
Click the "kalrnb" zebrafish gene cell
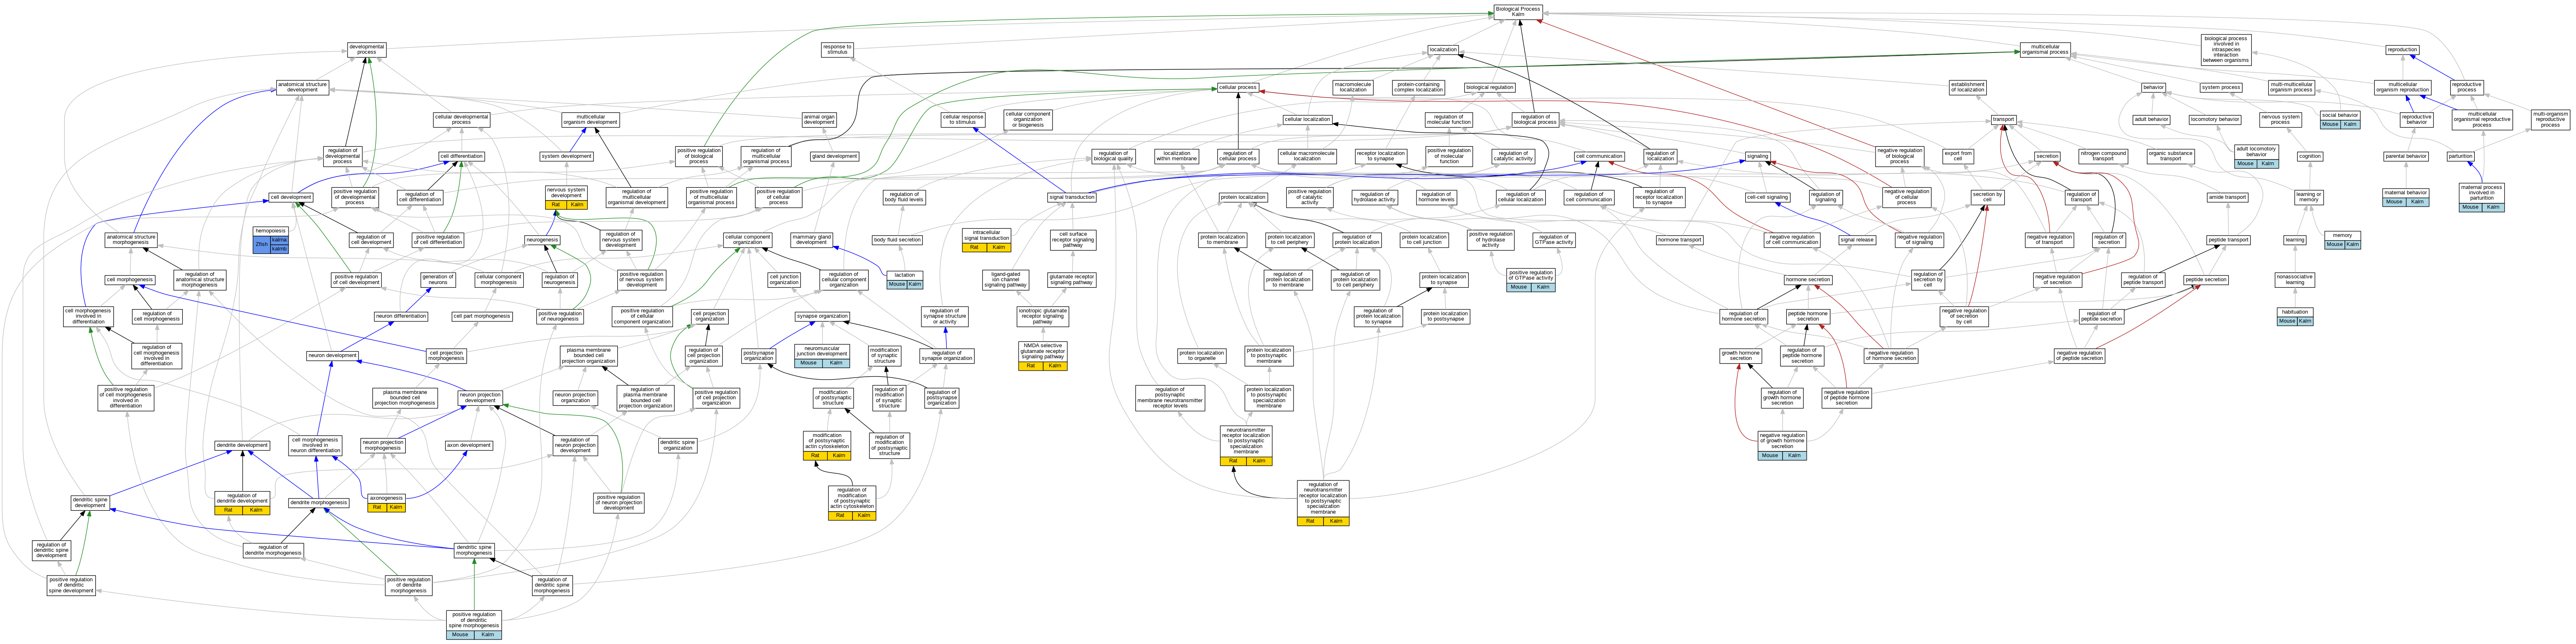279,249
